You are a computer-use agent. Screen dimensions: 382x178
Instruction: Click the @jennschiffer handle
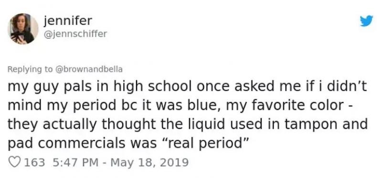(x=75, y=34)
